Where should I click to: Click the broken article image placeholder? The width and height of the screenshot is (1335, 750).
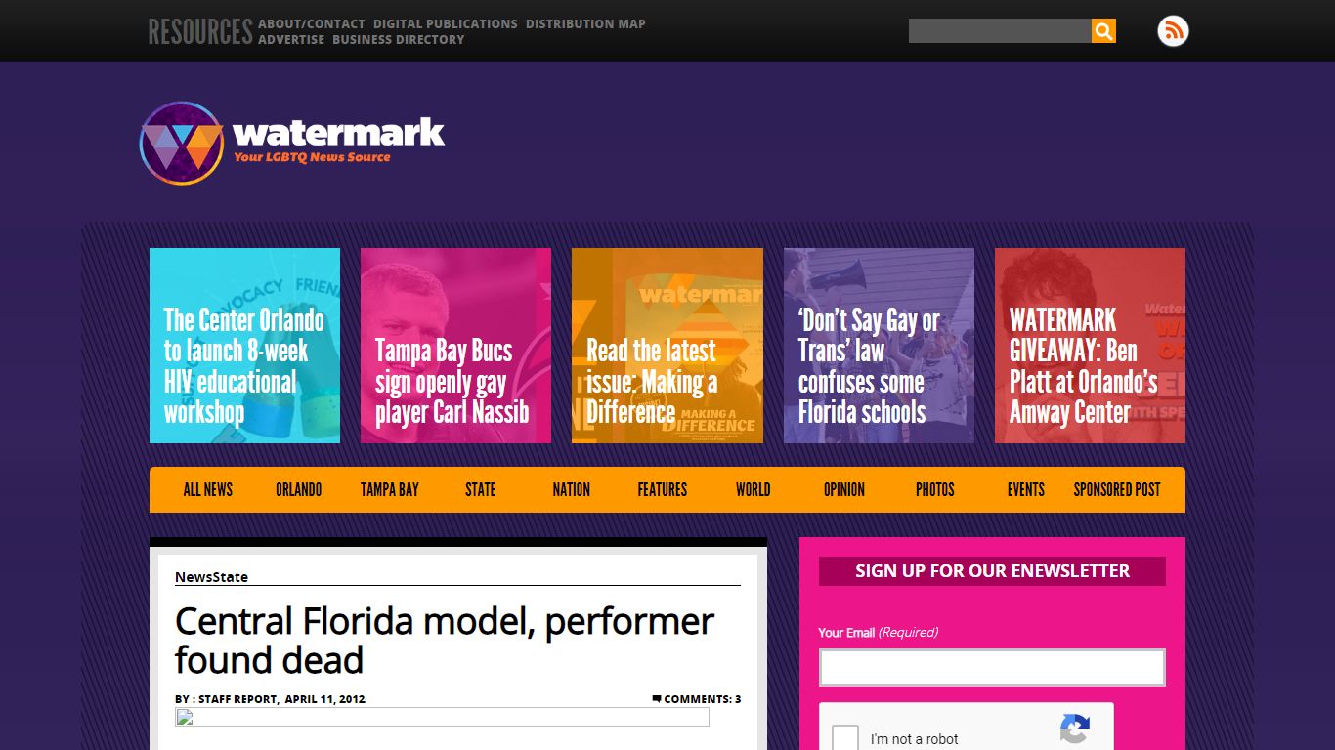click(442, 718)
